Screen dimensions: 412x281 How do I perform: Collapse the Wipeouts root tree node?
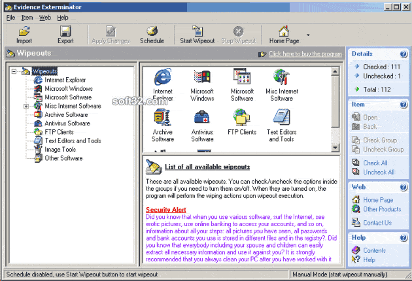(14, 71)
